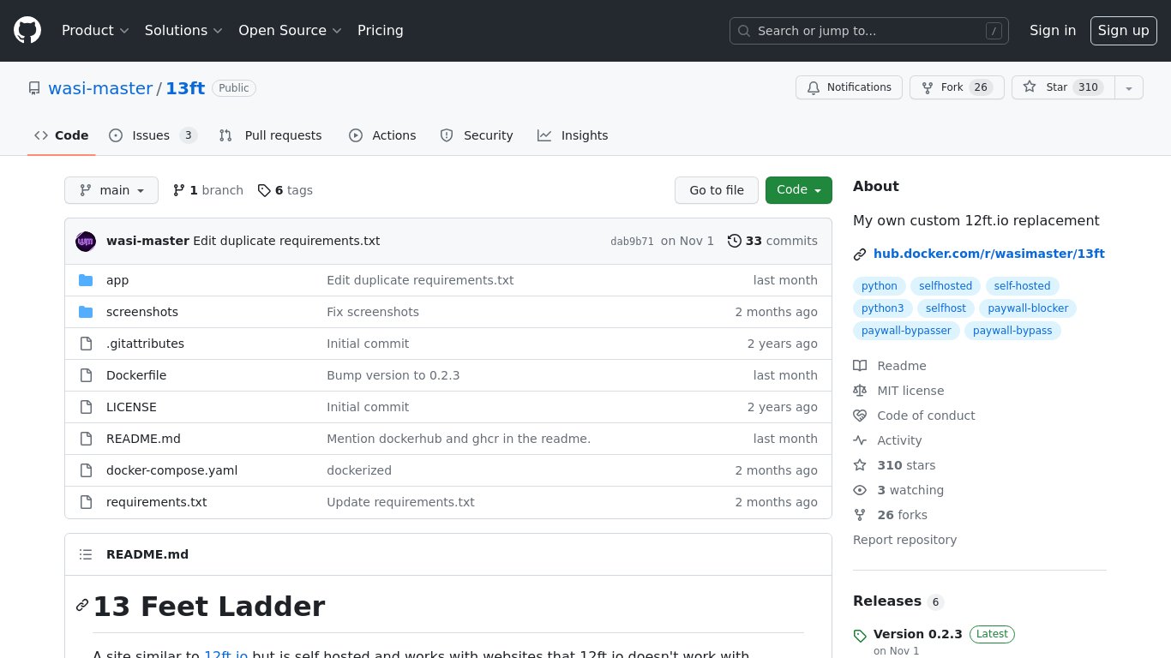1171x658 pixels.
Task: Toggle the README outline list icon
Action: click(86, 554)
